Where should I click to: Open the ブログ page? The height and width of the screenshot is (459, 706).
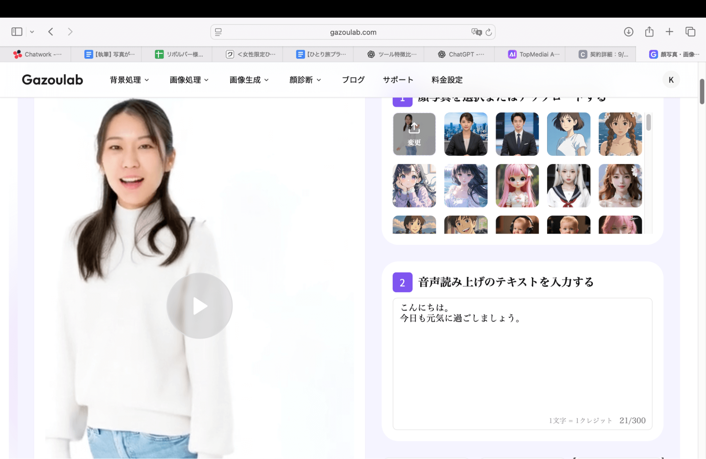click(x=353, y=79)
